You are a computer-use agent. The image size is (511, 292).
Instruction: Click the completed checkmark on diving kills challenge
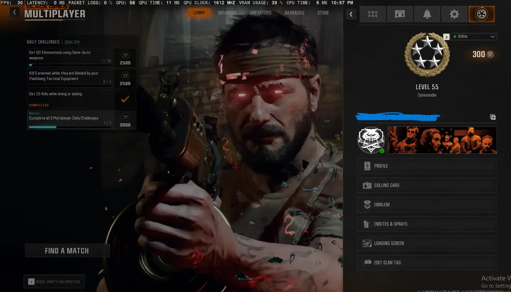(125, 99)
